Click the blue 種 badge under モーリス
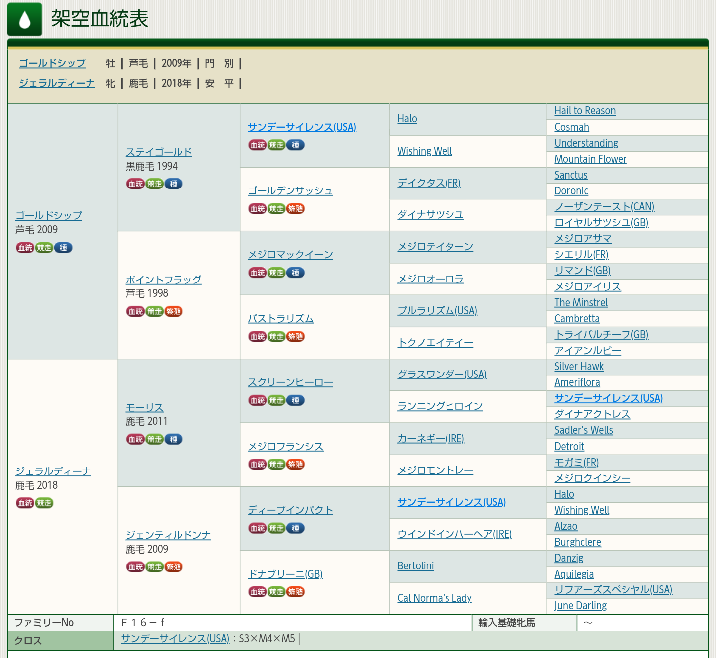This screenshot has width=716, height=658. (x=174, y=439)
